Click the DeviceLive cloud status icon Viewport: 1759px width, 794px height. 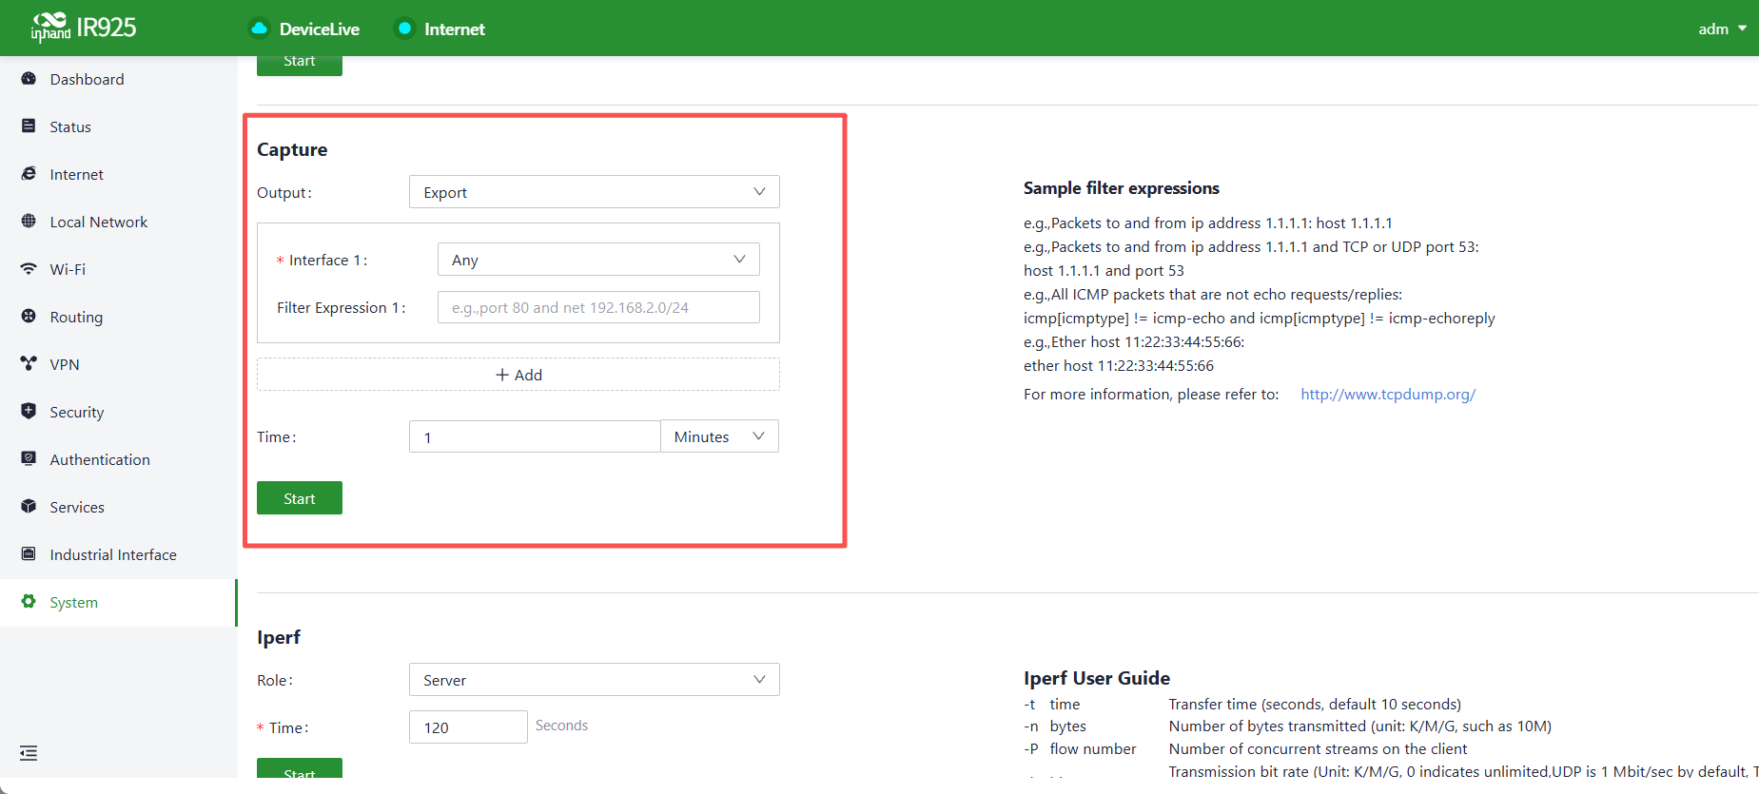(x=259, y=29)
